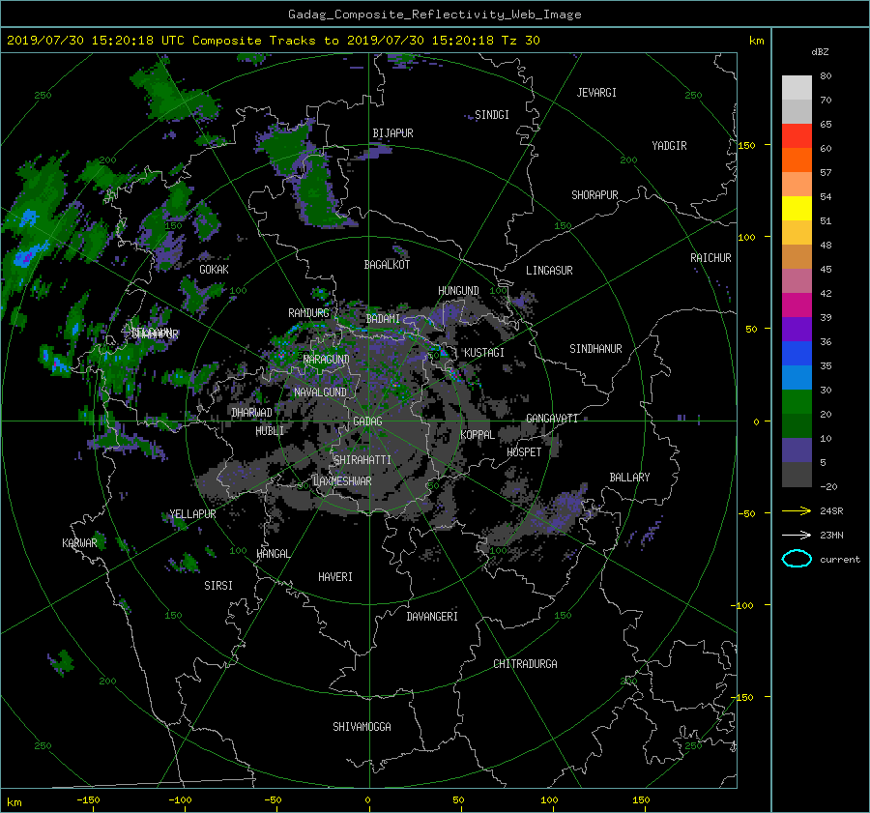Click the YELLAPUR city label
870x813 pixels.
pos(192,514)
